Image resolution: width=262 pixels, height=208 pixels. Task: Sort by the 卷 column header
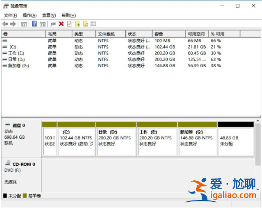[x=23, y=34]
